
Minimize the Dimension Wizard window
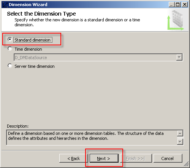pos(171,5)
